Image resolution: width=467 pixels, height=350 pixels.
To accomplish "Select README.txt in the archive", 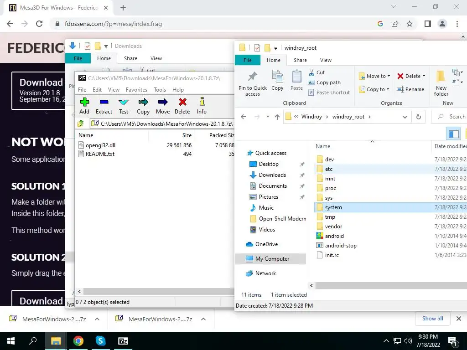I will (100, 154).
